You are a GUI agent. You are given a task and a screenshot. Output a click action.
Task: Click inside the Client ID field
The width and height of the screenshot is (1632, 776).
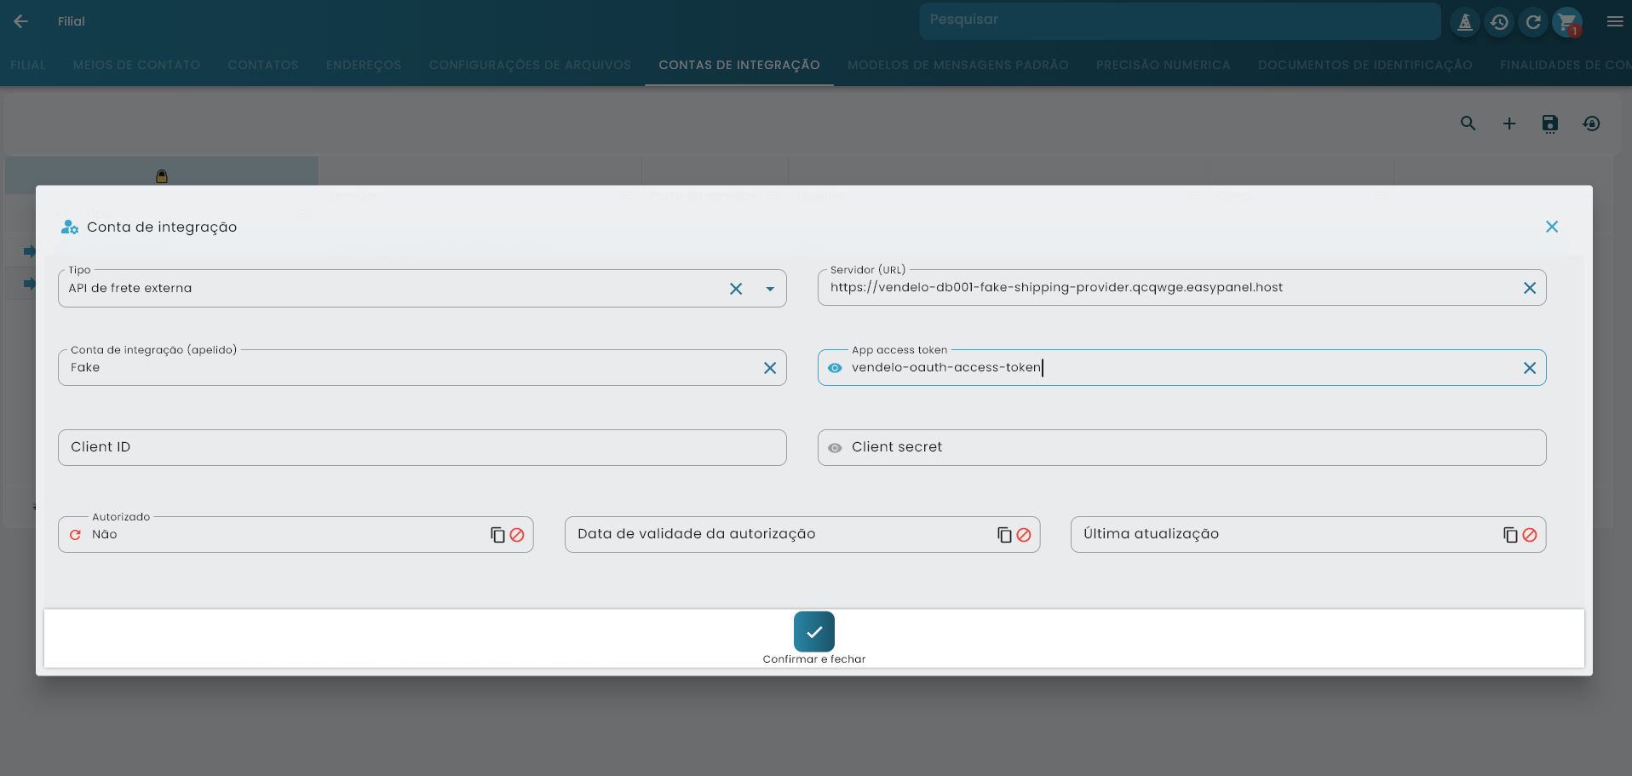click(x=341, y=447)
